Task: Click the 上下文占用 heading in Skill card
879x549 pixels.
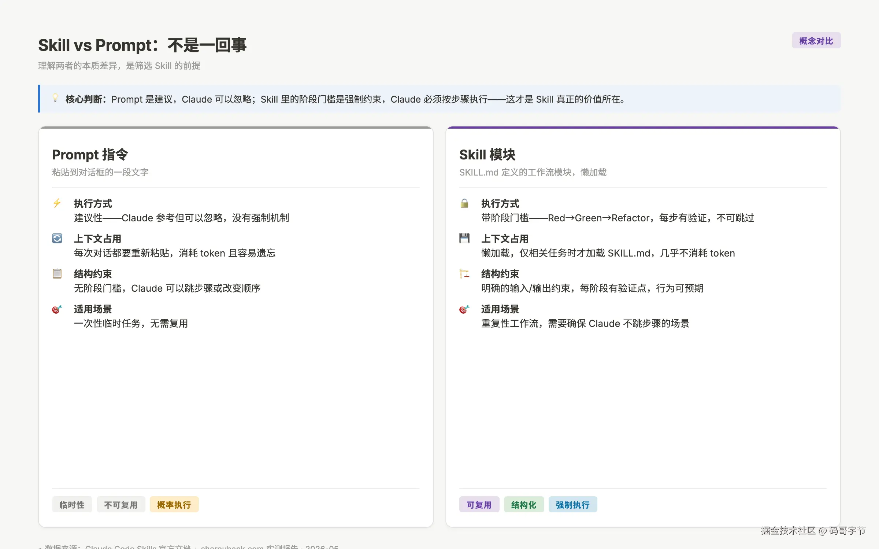Action: 505,239
